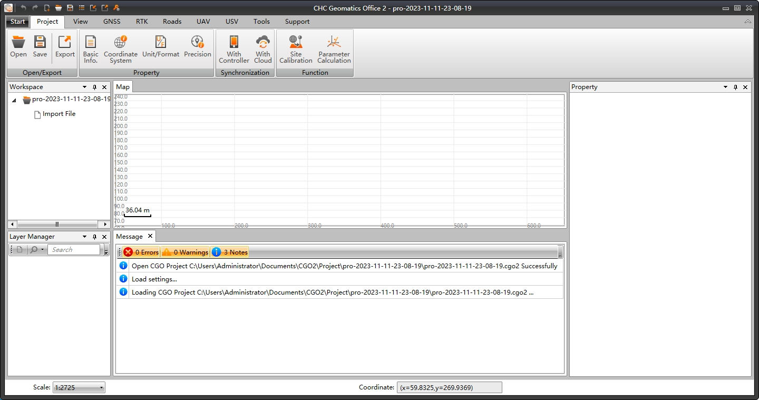Click the Workspace scrollbar right arrow
759x400 pixels.
click(105, 225)
